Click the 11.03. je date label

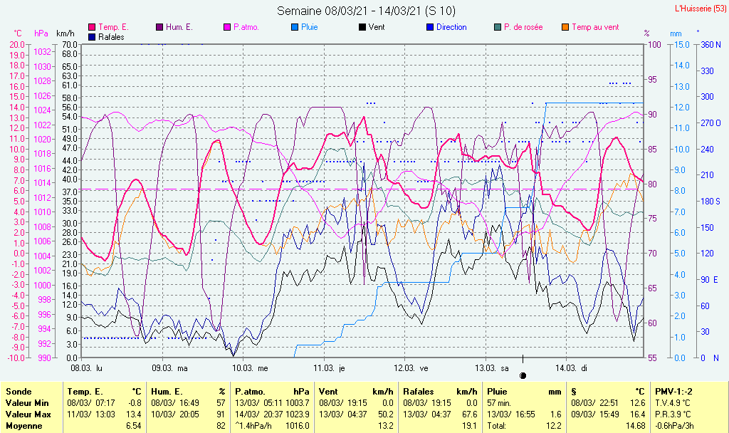(x=329, y=368)
